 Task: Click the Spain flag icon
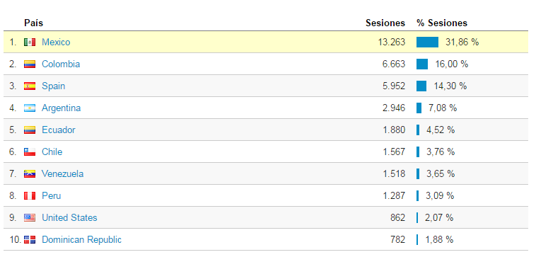point(30,86)
